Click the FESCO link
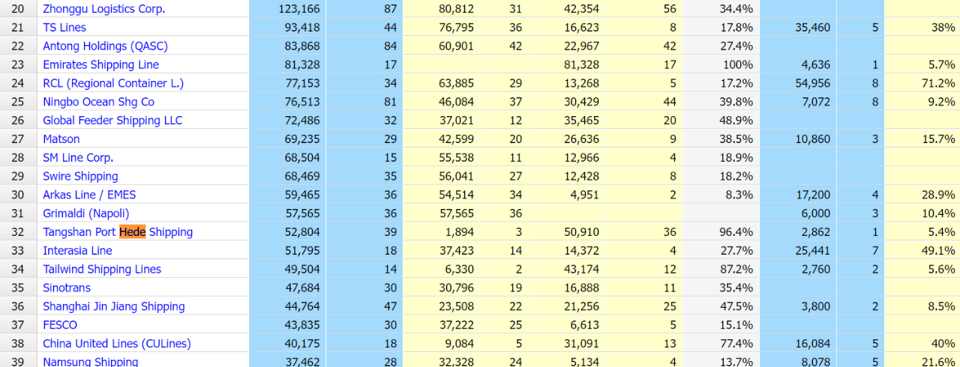This screenshot has height=367, width=960. 60,325
